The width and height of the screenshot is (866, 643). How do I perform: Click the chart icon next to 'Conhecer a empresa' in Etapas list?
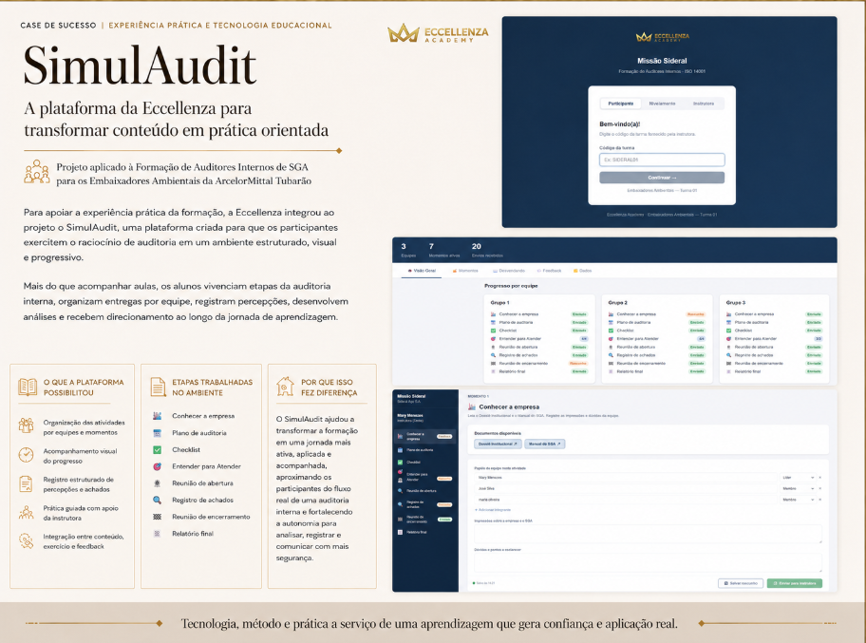(x=158, y=415)
